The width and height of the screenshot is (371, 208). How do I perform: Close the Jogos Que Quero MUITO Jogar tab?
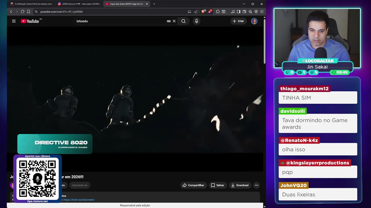click(147, 4)
